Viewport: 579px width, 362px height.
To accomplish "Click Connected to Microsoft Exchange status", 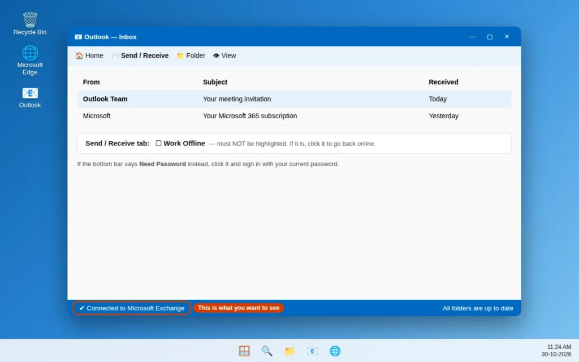I will tap(131, 308).
